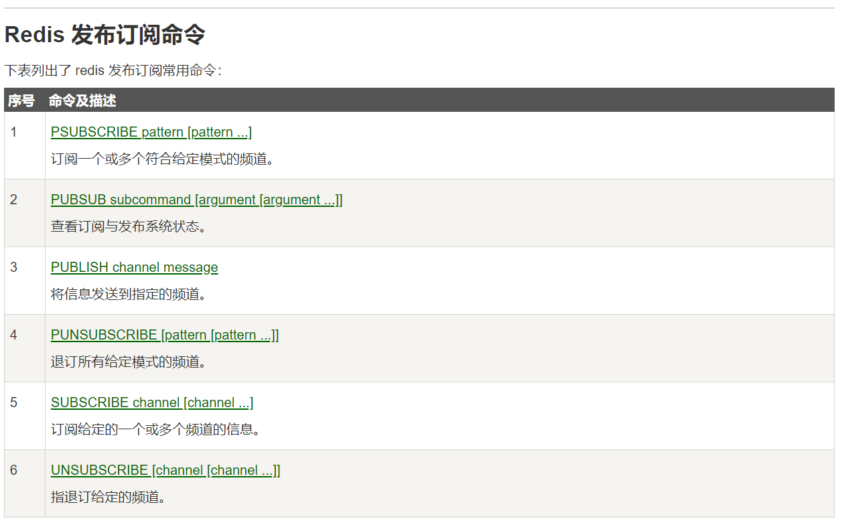Click the description "将信息发送到指定的频道。"
Viewport: 842px width, 529px height.
[x=129, y=294]
